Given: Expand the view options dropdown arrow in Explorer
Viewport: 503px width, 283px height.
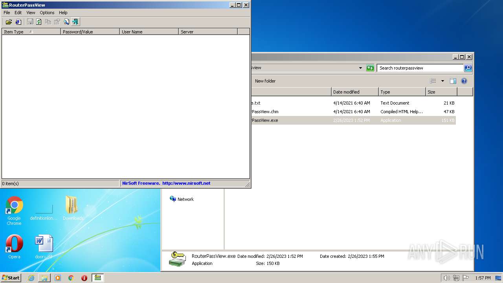Looking at the screenshot, I should [442, 81].
